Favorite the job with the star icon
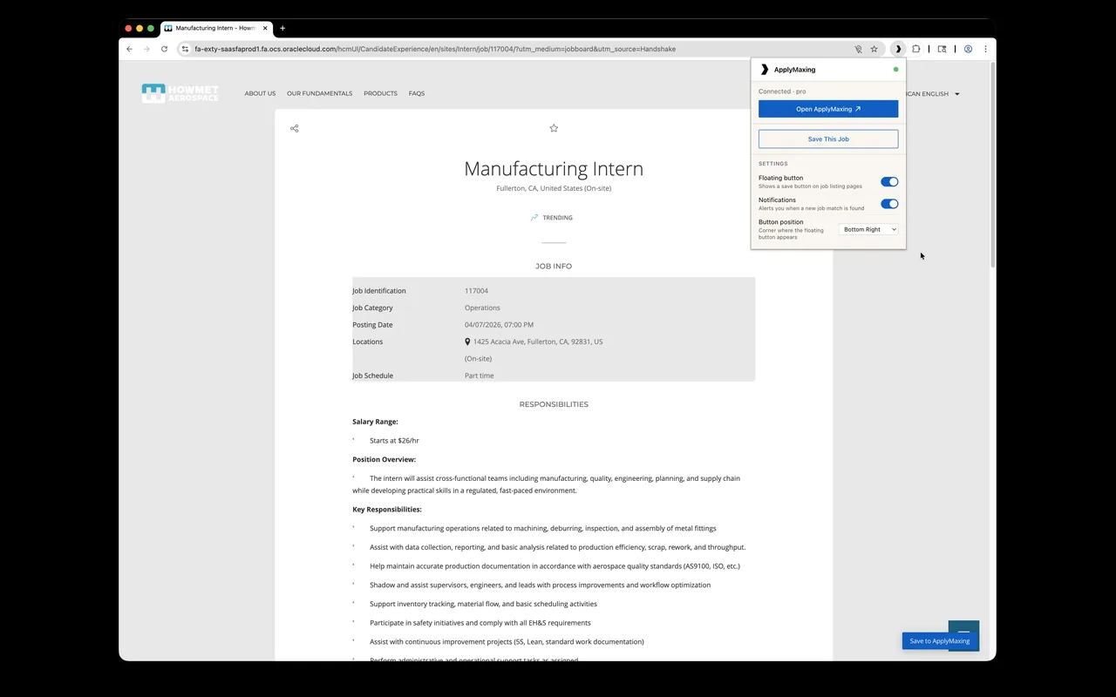 coord(554,128)
